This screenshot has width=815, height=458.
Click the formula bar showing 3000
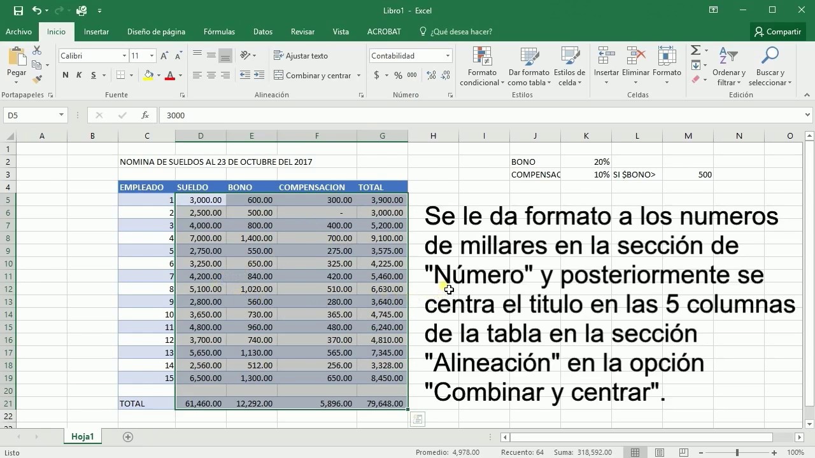pos(480,115)
